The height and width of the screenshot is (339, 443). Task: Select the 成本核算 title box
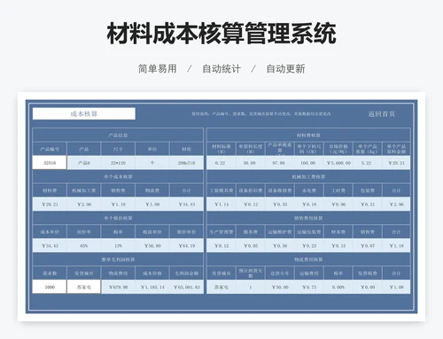[x=84, y=113]
